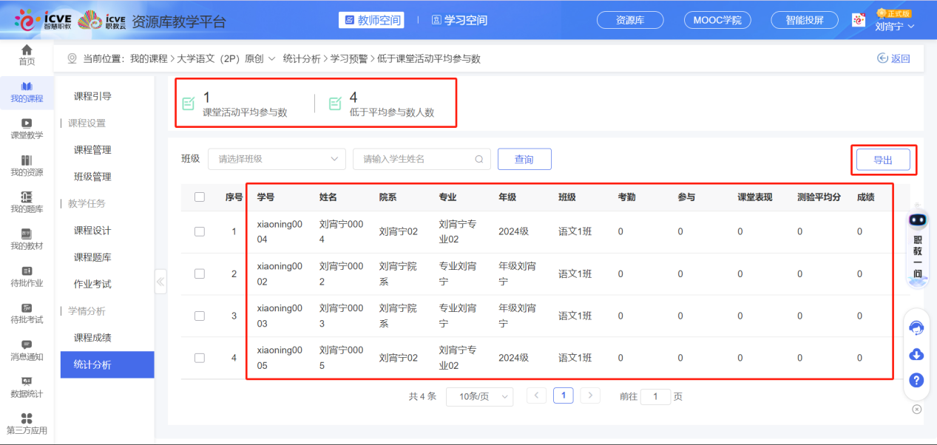
Task: Open the 课堂教学 section in sidebar
Action: tap(27, 130)
